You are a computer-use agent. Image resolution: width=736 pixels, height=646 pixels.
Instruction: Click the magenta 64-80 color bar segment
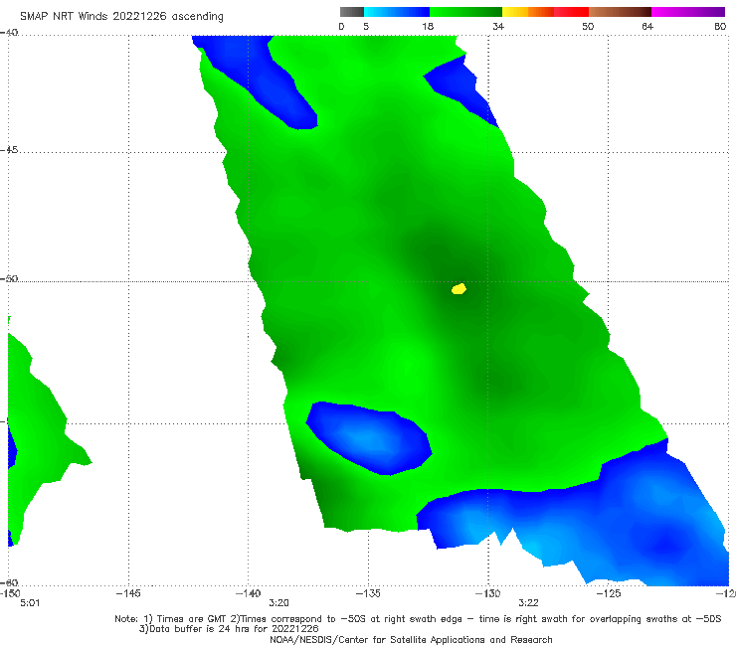pos(688,12)
